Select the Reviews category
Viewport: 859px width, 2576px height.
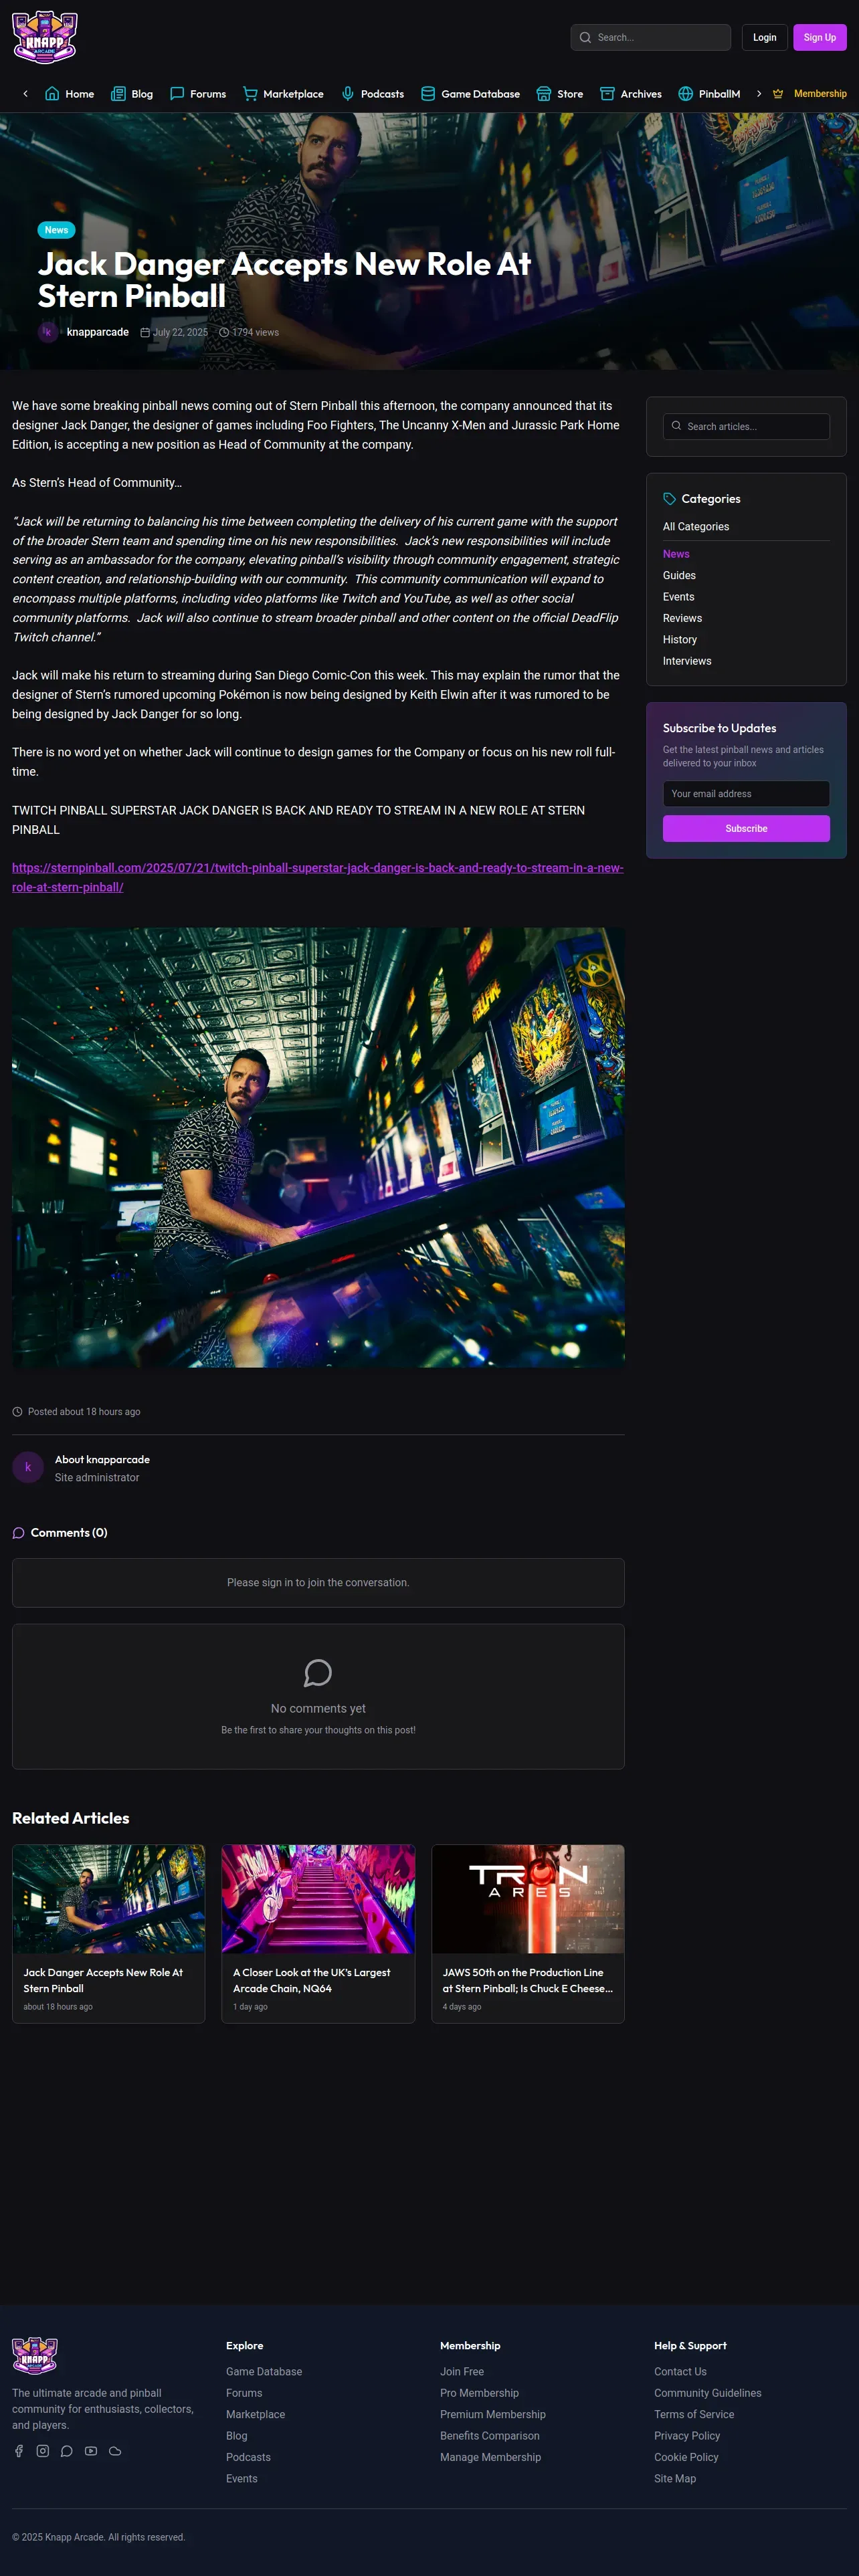(682, 619)
